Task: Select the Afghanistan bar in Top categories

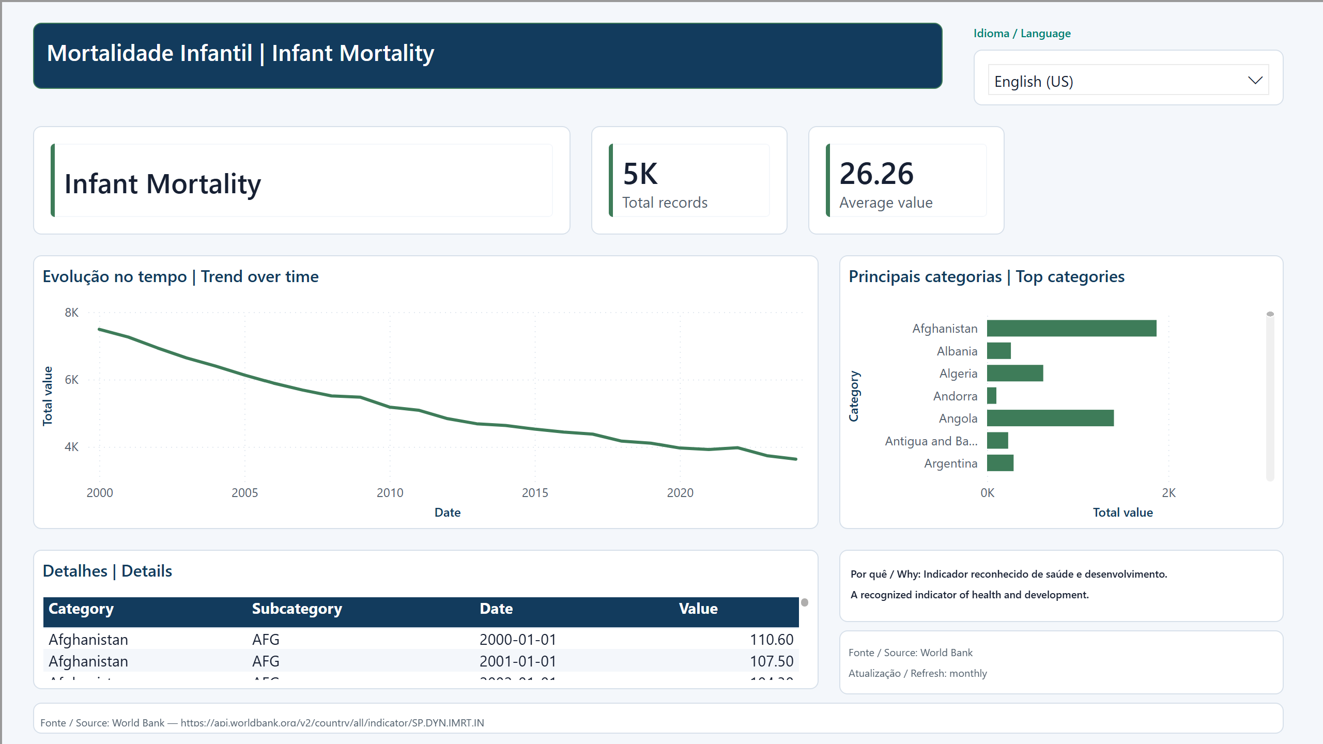Action: [1071, 328]
